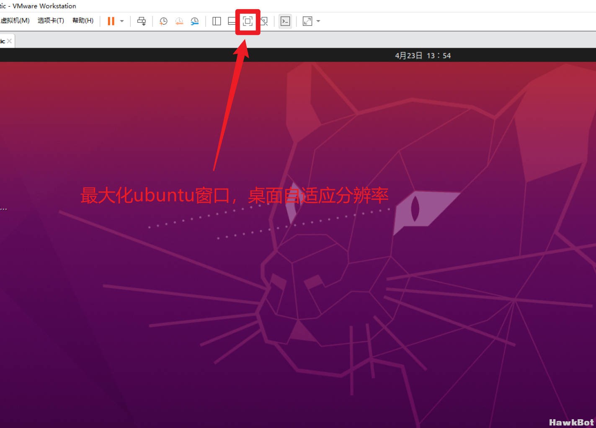This screenshot has height=428, width=596.
Task: Toggle the console view button
Action: [x=285, y=21]
